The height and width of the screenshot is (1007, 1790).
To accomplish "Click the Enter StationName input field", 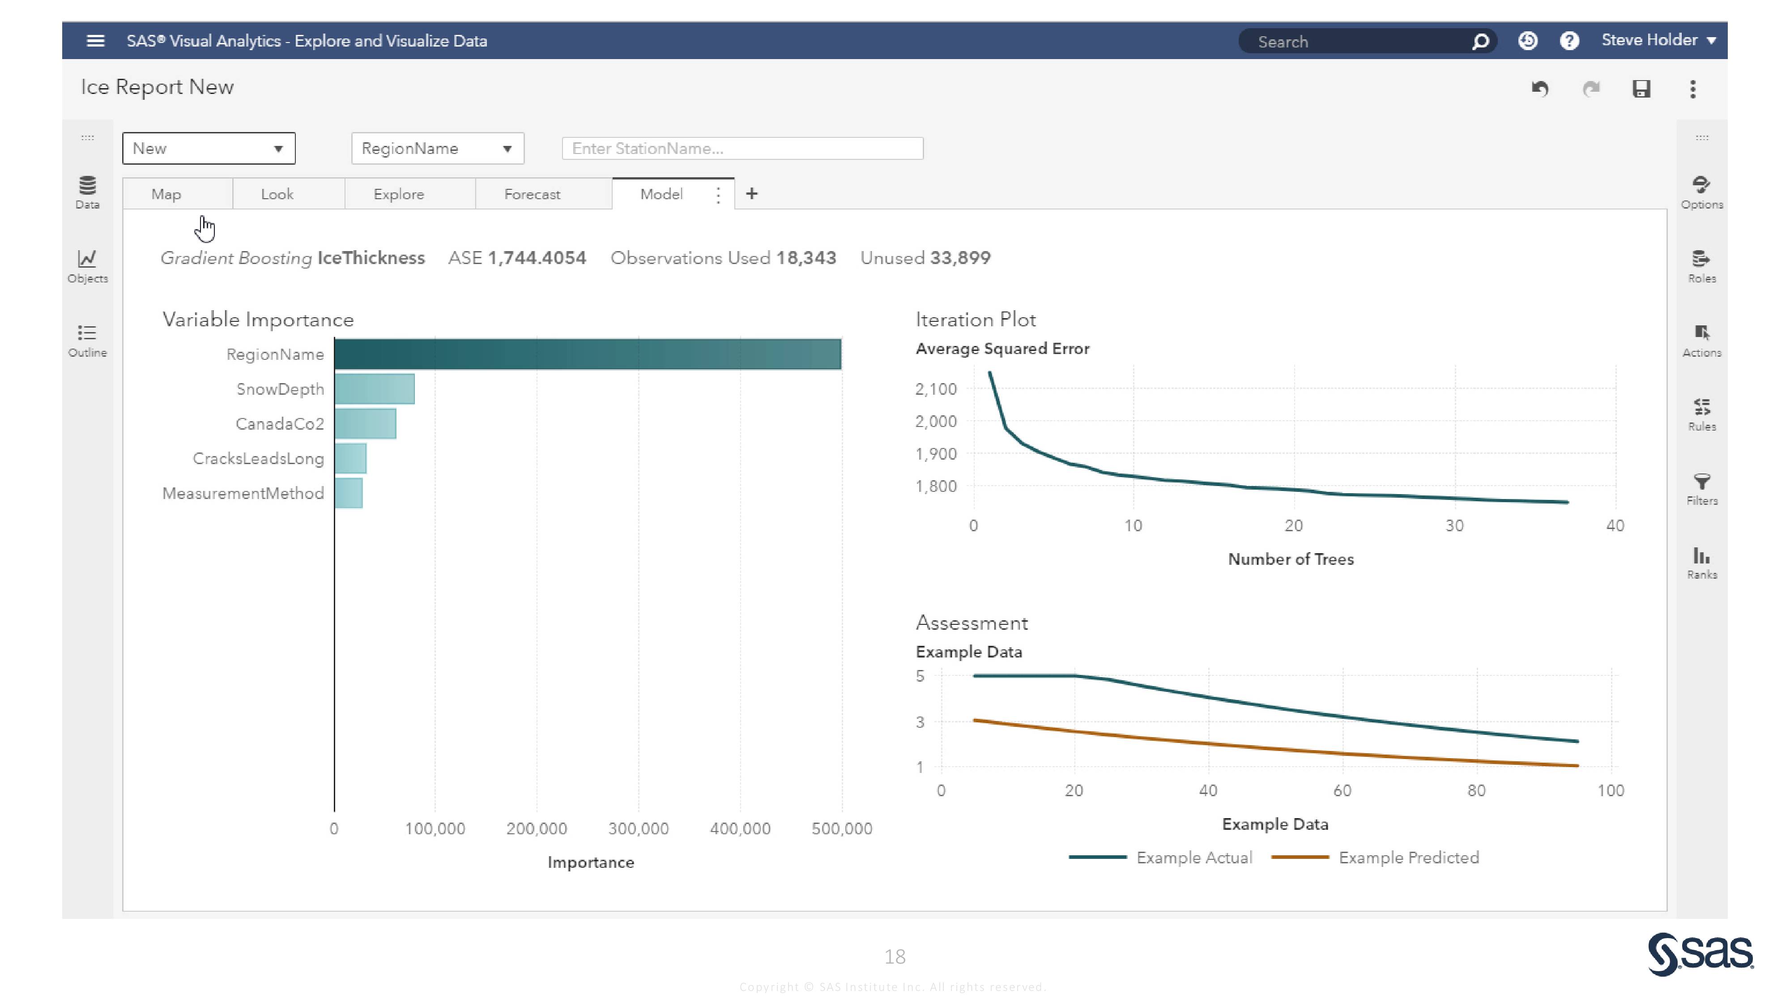I will pyautogui.click(x=742, y=149).
